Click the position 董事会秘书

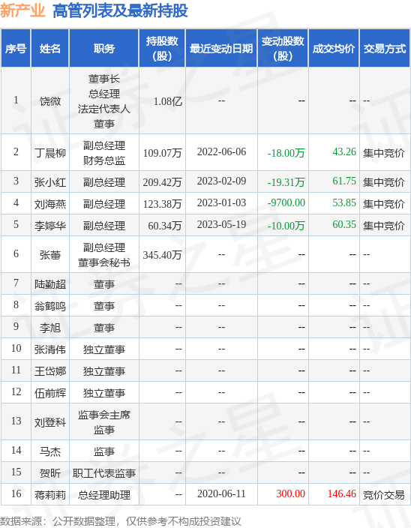click(104, 262)
